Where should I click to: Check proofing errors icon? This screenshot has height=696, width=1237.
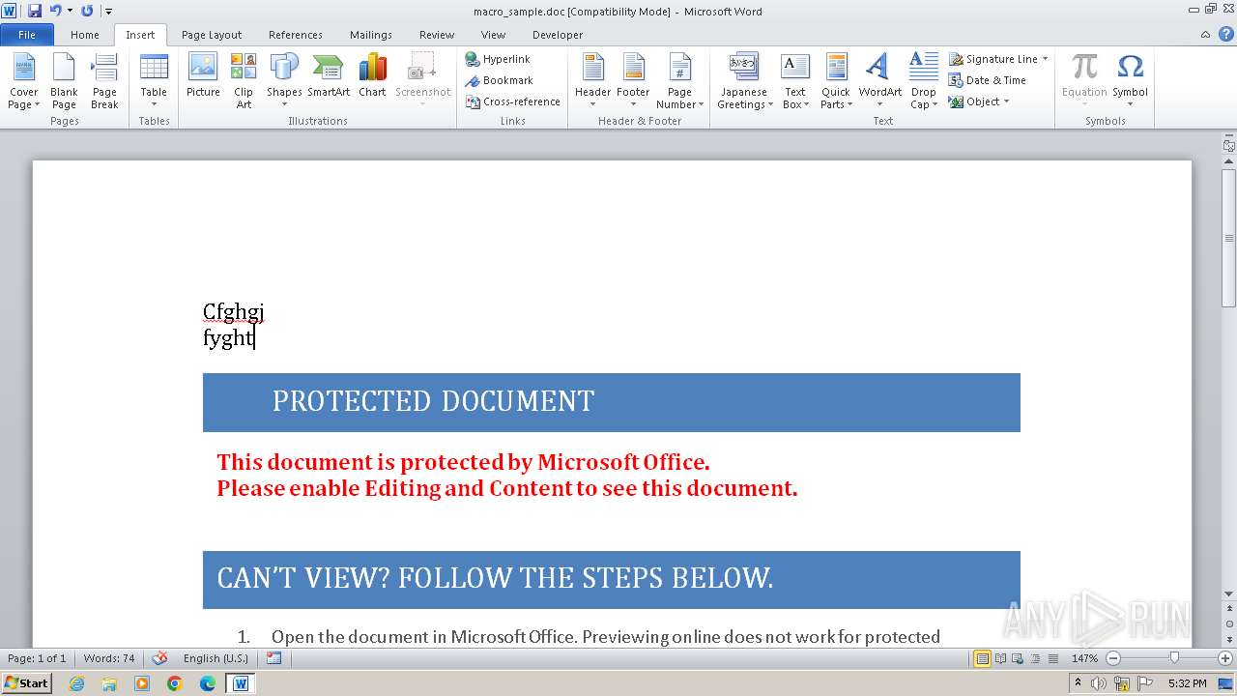pyautogui.click(x=160, y=658)
